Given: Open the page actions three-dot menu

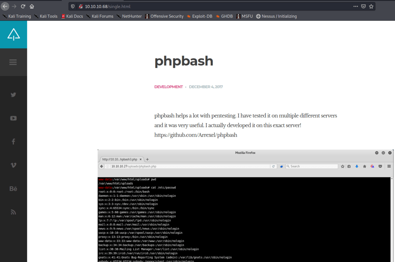Looking at the screenshot, I should [355, 7].
